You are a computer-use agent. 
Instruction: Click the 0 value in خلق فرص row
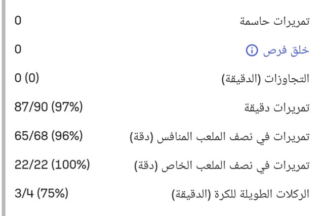18,50
